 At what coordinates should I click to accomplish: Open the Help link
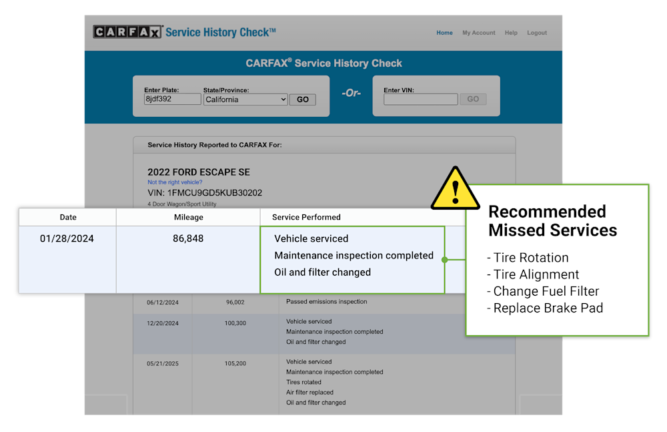(511, 33)
